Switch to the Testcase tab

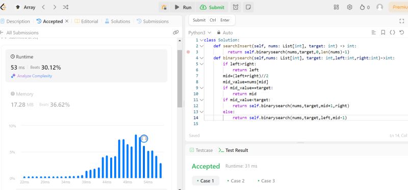click(x=201, y=150)
